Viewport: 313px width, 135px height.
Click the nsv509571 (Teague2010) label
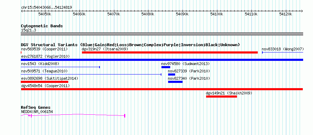pyautogui.click(x=44, y=71)
